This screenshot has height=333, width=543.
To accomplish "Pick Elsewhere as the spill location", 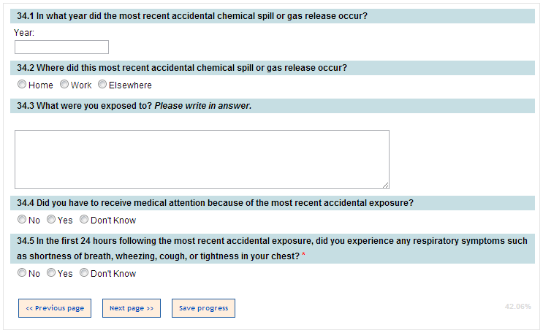I will tap(102, 85).
